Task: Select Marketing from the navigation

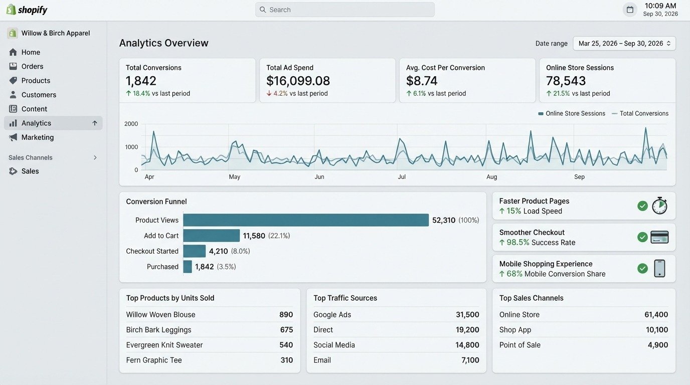Action: pyautogui.click(x=53, y=137)
